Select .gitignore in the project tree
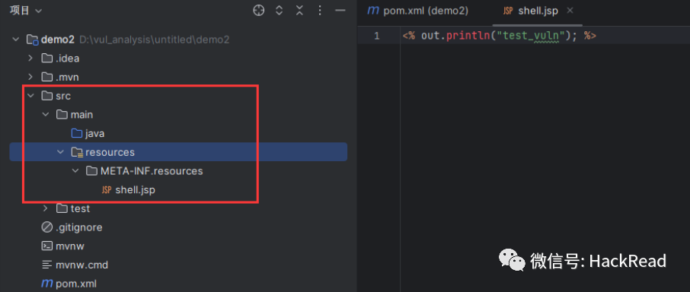Viewport: 690px width, 292px height. pyautogui.click(x=79, y=227)
